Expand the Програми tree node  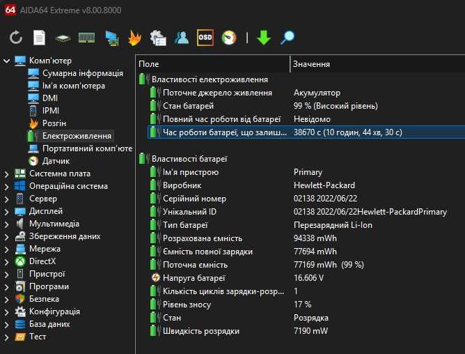pos(6,287)
